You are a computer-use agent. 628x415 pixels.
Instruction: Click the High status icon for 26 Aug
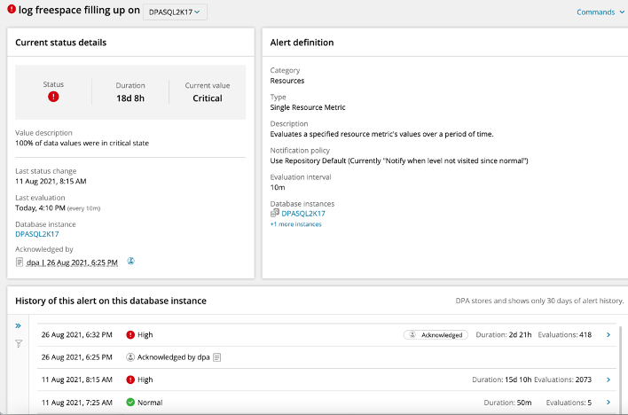pyautogui.click(x=130, y=335)
